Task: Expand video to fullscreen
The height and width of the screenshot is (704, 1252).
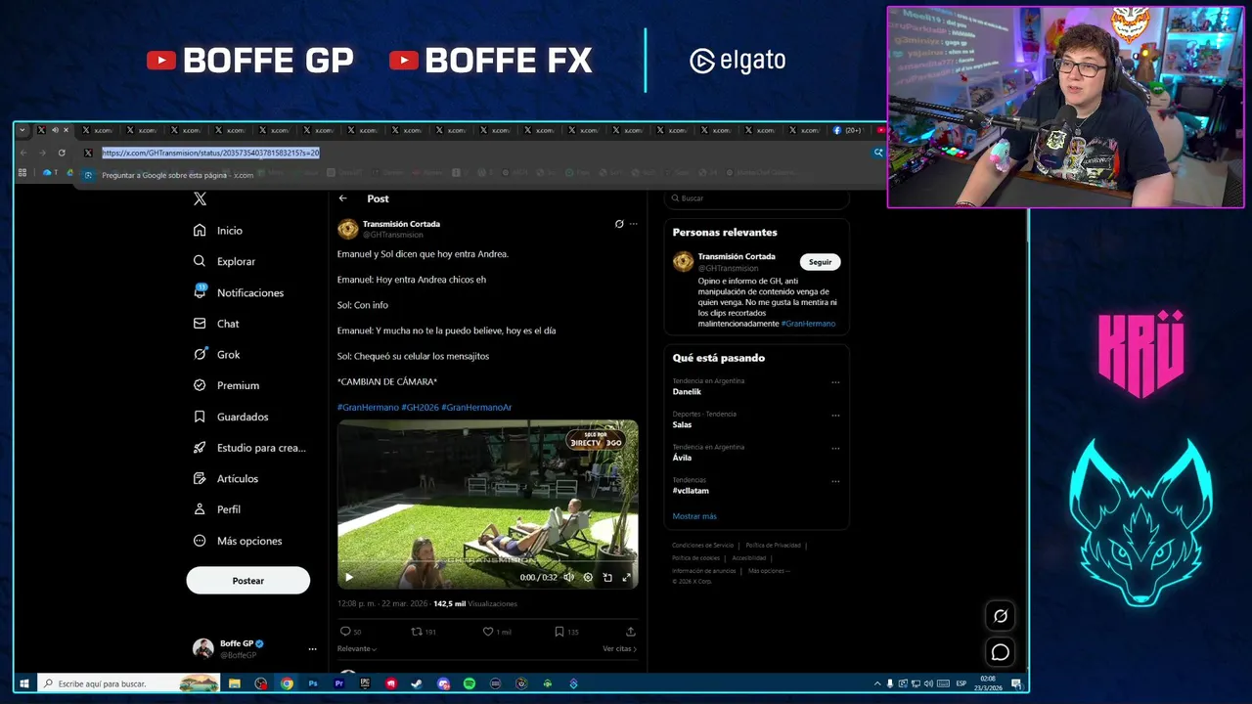Action: point(627,577)
